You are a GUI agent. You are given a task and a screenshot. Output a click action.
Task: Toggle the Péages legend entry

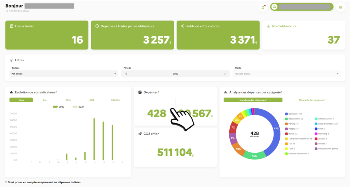point(292,129)
